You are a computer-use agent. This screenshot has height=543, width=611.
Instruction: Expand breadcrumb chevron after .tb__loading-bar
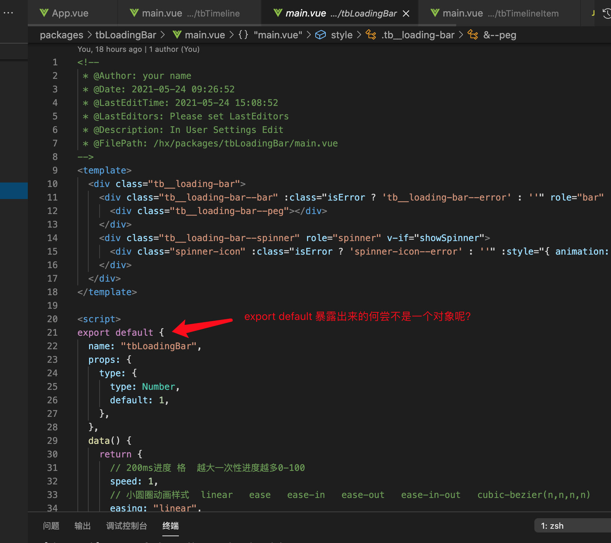tap(461, 35)
